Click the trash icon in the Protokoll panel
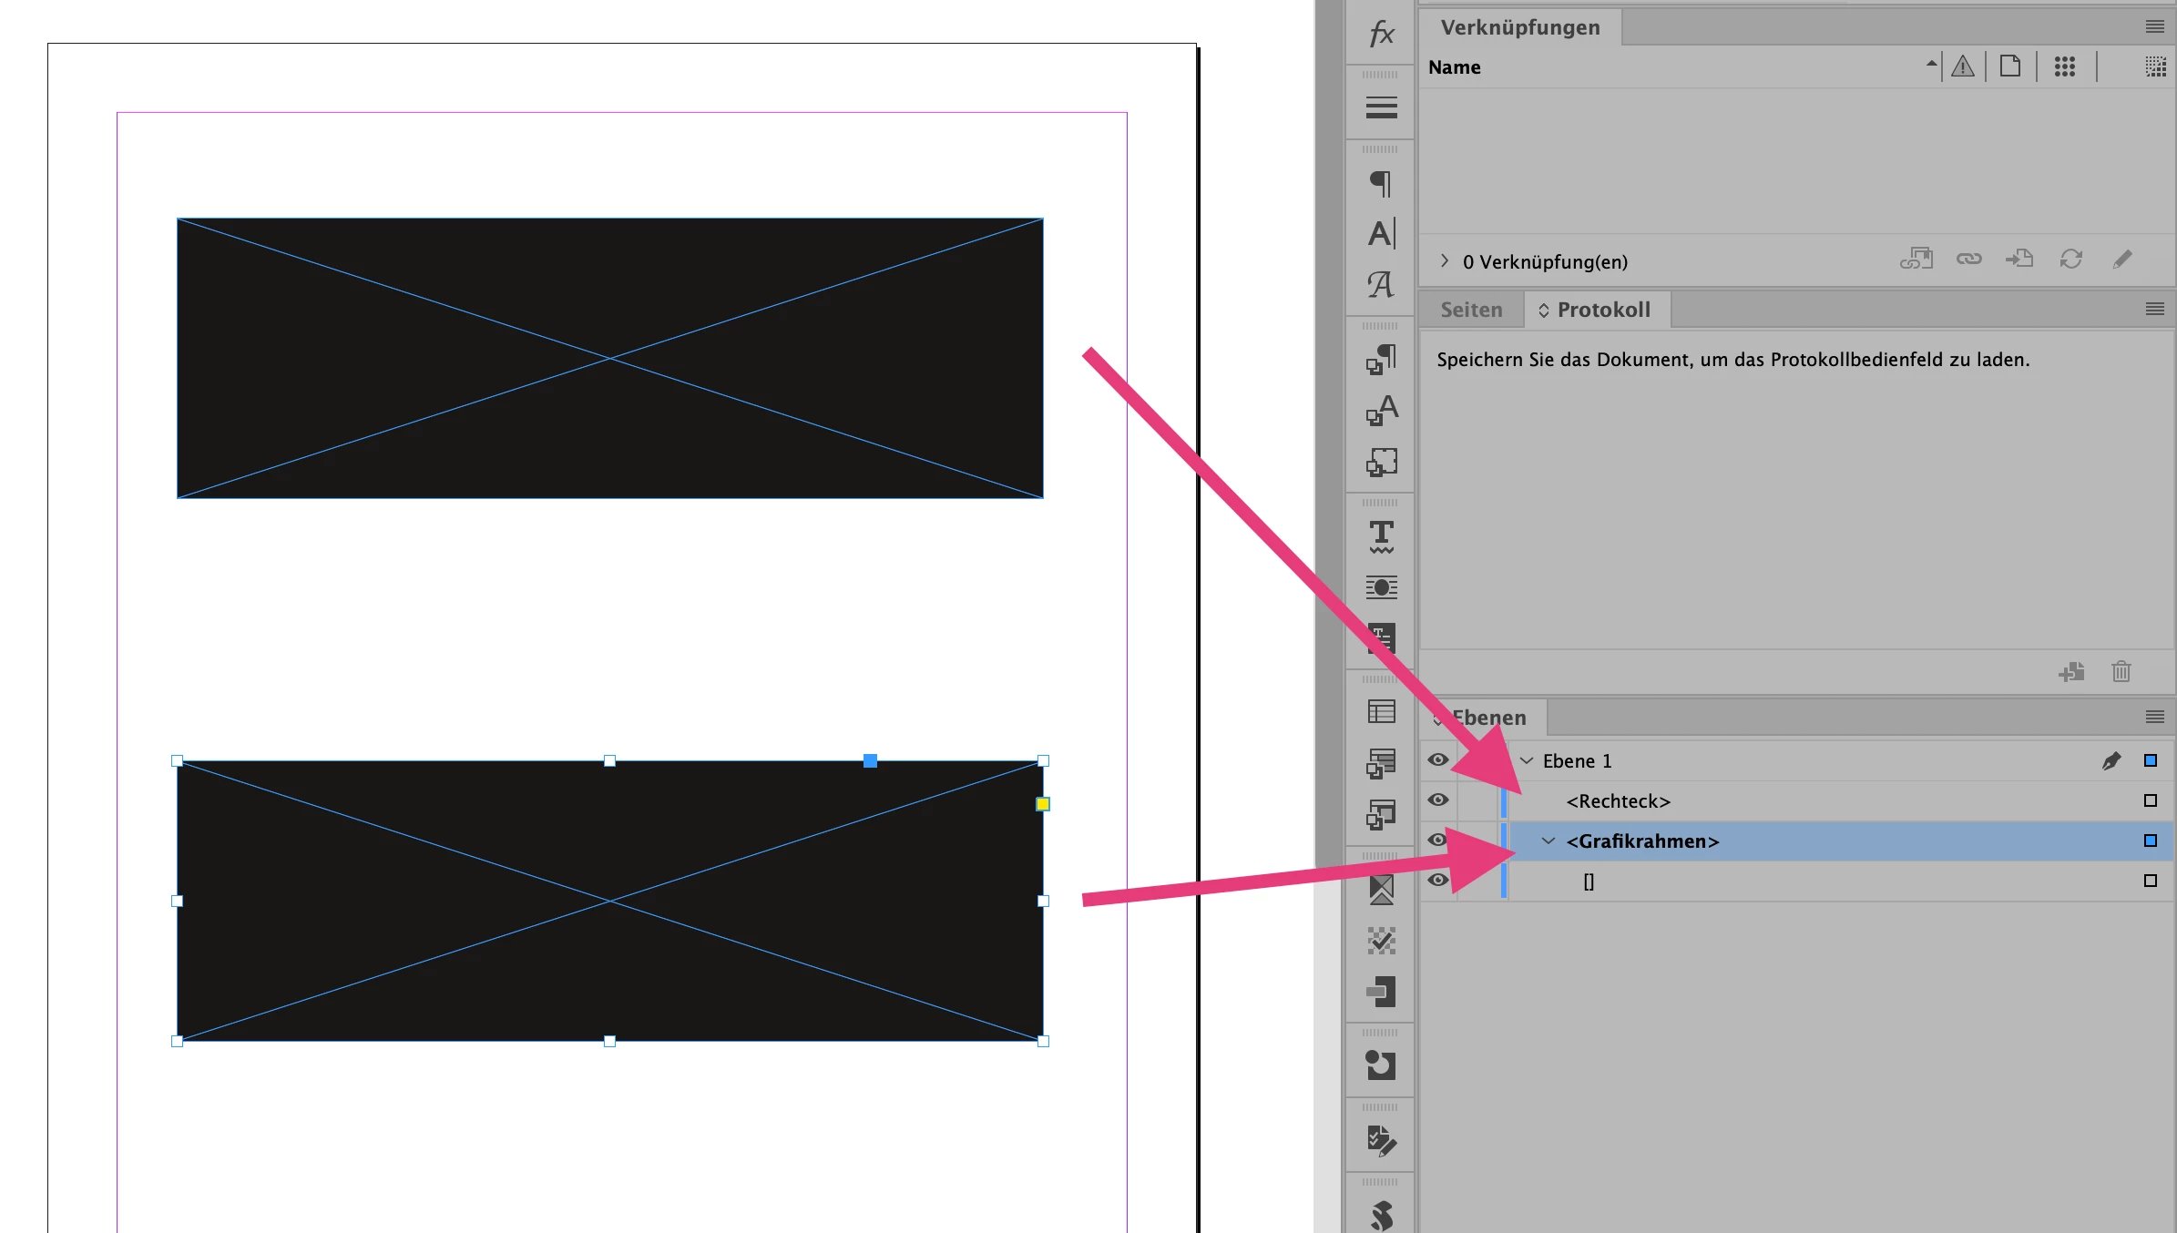 point(2121,672)
